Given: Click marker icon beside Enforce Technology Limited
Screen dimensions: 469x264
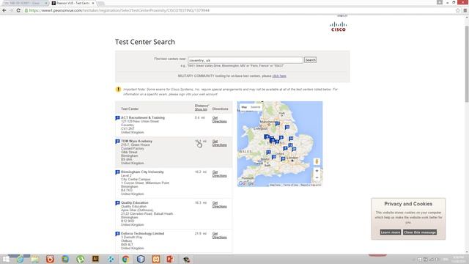Looking at the screenshot, I should point(117,234).
